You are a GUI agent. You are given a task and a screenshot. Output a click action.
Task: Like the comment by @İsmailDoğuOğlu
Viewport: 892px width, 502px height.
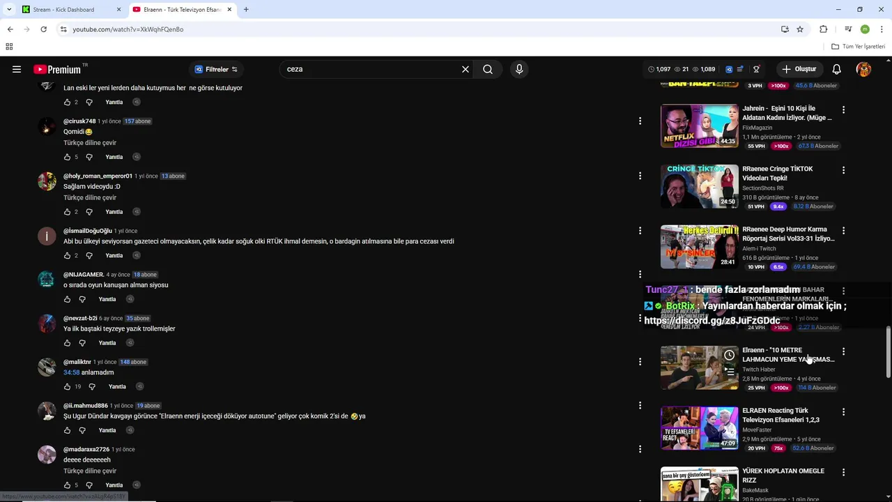point(67,255)
